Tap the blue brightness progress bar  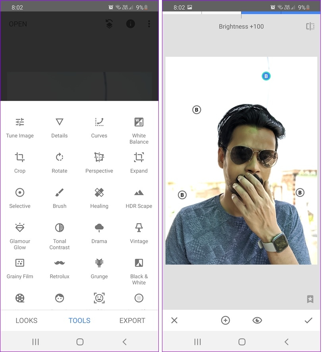(281, 13)
